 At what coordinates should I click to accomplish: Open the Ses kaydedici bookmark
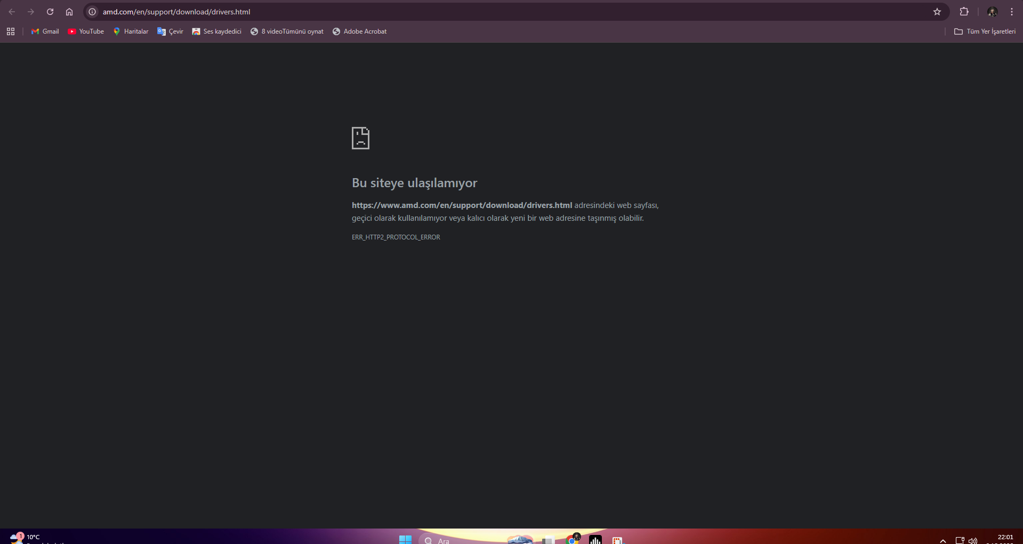coord(216,31)
